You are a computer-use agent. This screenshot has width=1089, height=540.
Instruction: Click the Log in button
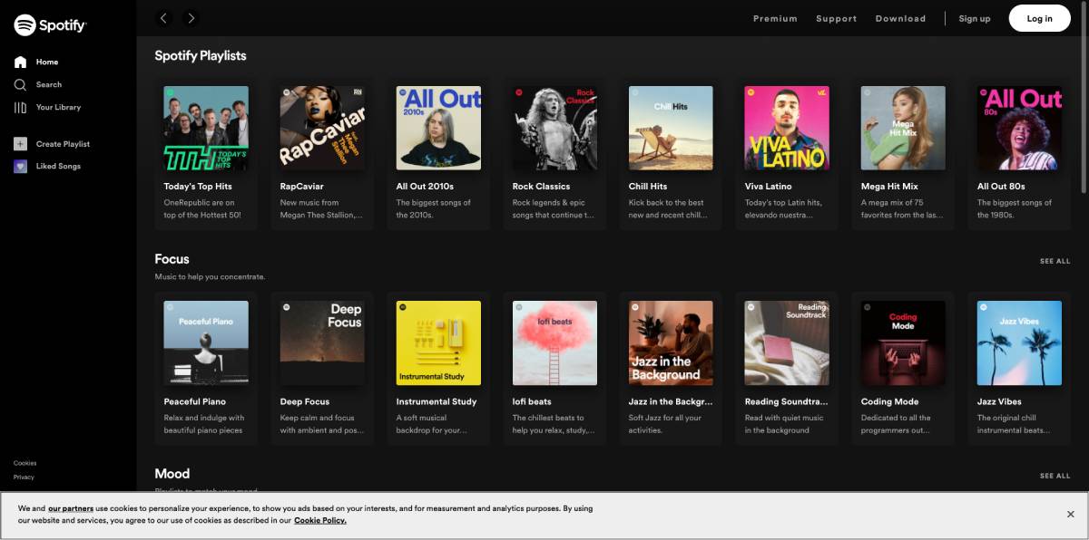[x=1040, y=18]
